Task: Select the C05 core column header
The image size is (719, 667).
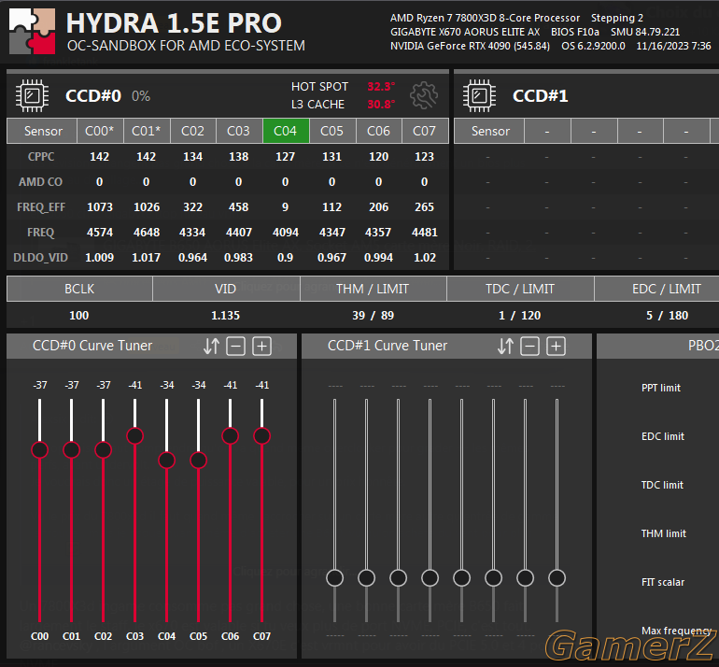Action: (332, 131)
